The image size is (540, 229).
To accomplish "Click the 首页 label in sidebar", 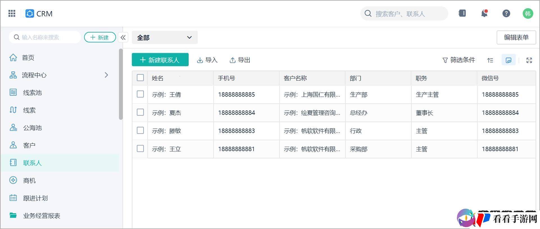I will pos(28,58).
